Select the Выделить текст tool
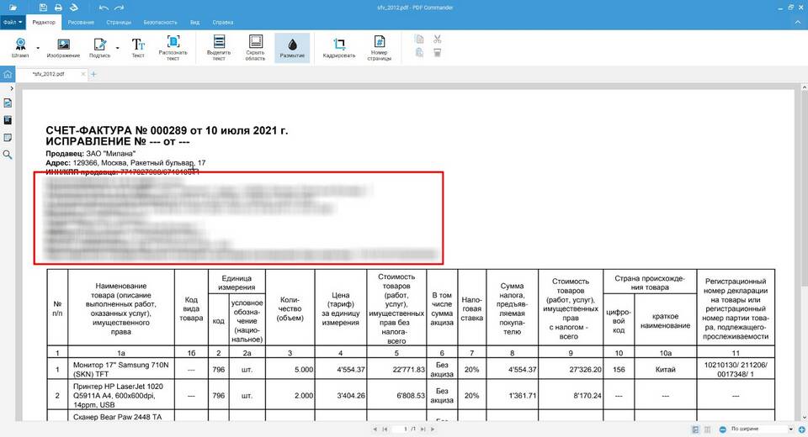Screen dimensions: 808x437 [x=219, y=48]
